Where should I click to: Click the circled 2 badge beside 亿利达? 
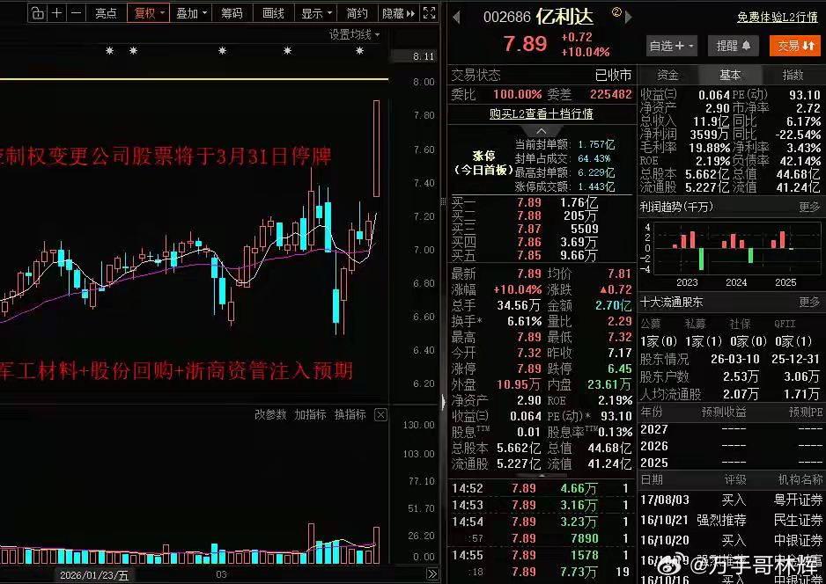tap(616, 11)
